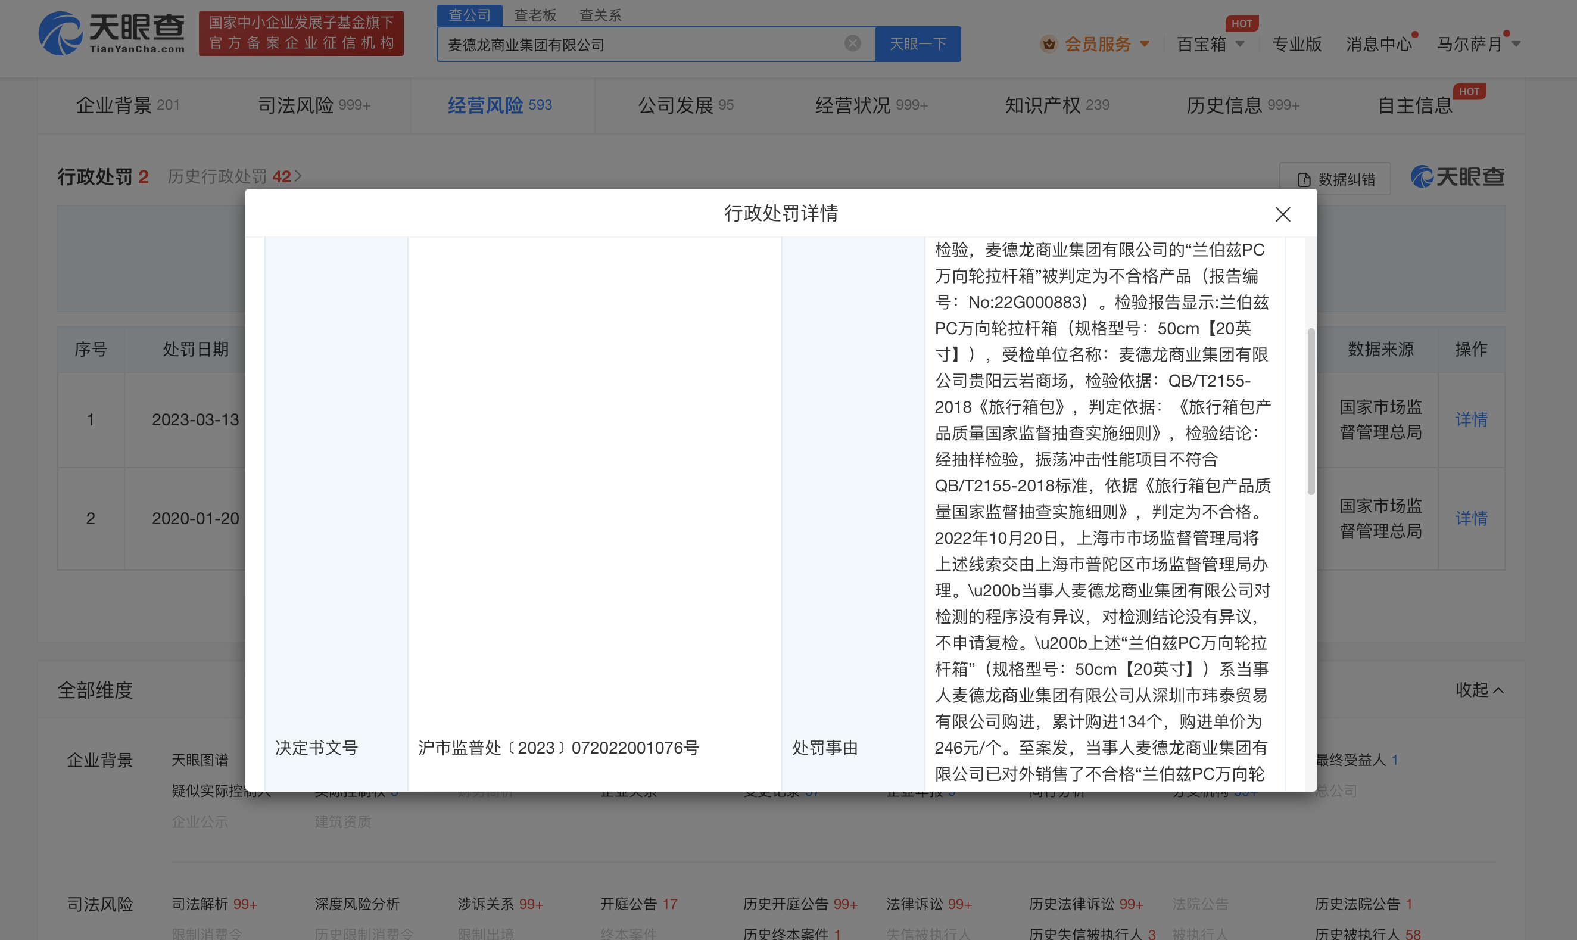
Task: Click the crown icon beside 会员服务
Action: (1048, 43)
